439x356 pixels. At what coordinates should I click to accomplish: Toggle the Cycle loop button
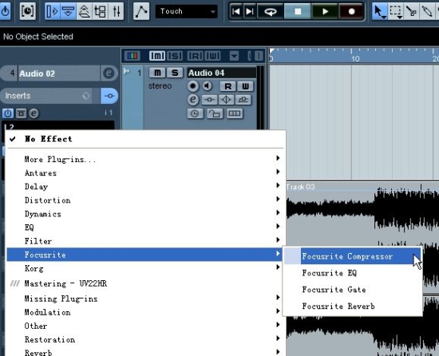(x=271, y=11)
